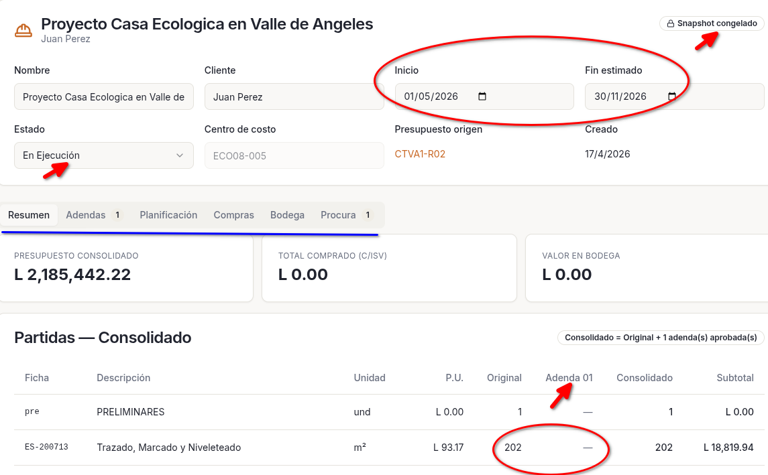Focus the Centro de costo field

294,155
